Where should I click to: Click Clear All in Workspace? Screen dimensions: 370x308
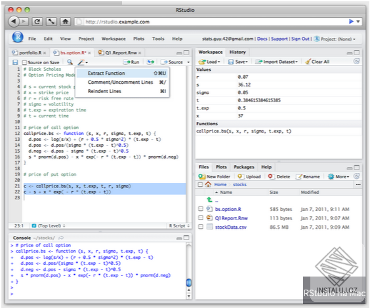coord(317,62)
